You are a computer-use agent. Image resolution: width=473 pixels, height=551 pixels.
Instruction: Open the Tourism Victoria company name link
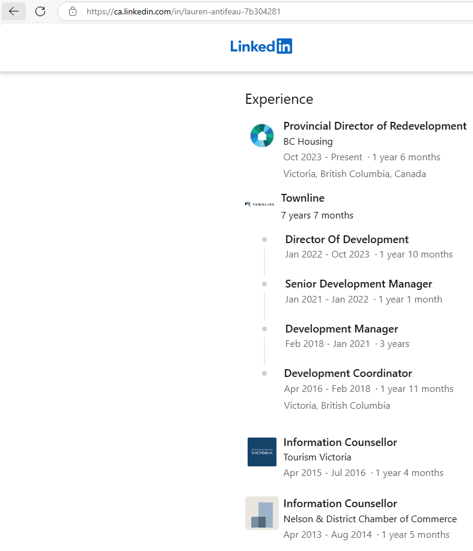click(317, 457)
